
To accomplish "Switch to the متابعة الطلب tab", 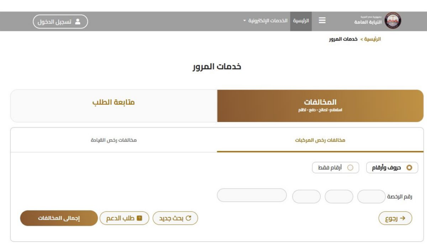I will point(113,103).
